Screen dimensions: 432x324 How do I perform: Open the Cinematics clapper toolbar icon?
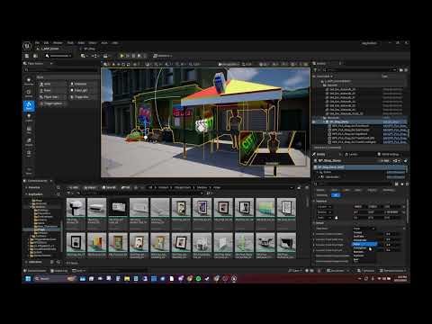105,56
